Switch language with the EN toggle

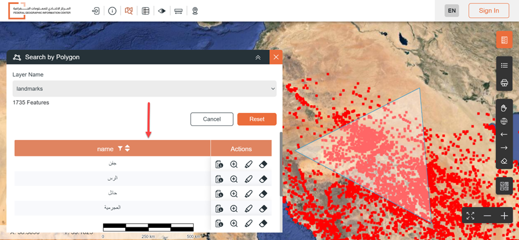click(452, 10)
